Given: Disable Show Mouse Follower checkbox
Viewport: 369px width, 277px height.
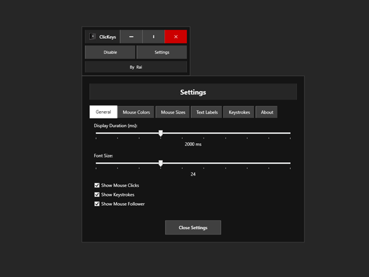Looking at the screenshot, I should coord(97,203).
